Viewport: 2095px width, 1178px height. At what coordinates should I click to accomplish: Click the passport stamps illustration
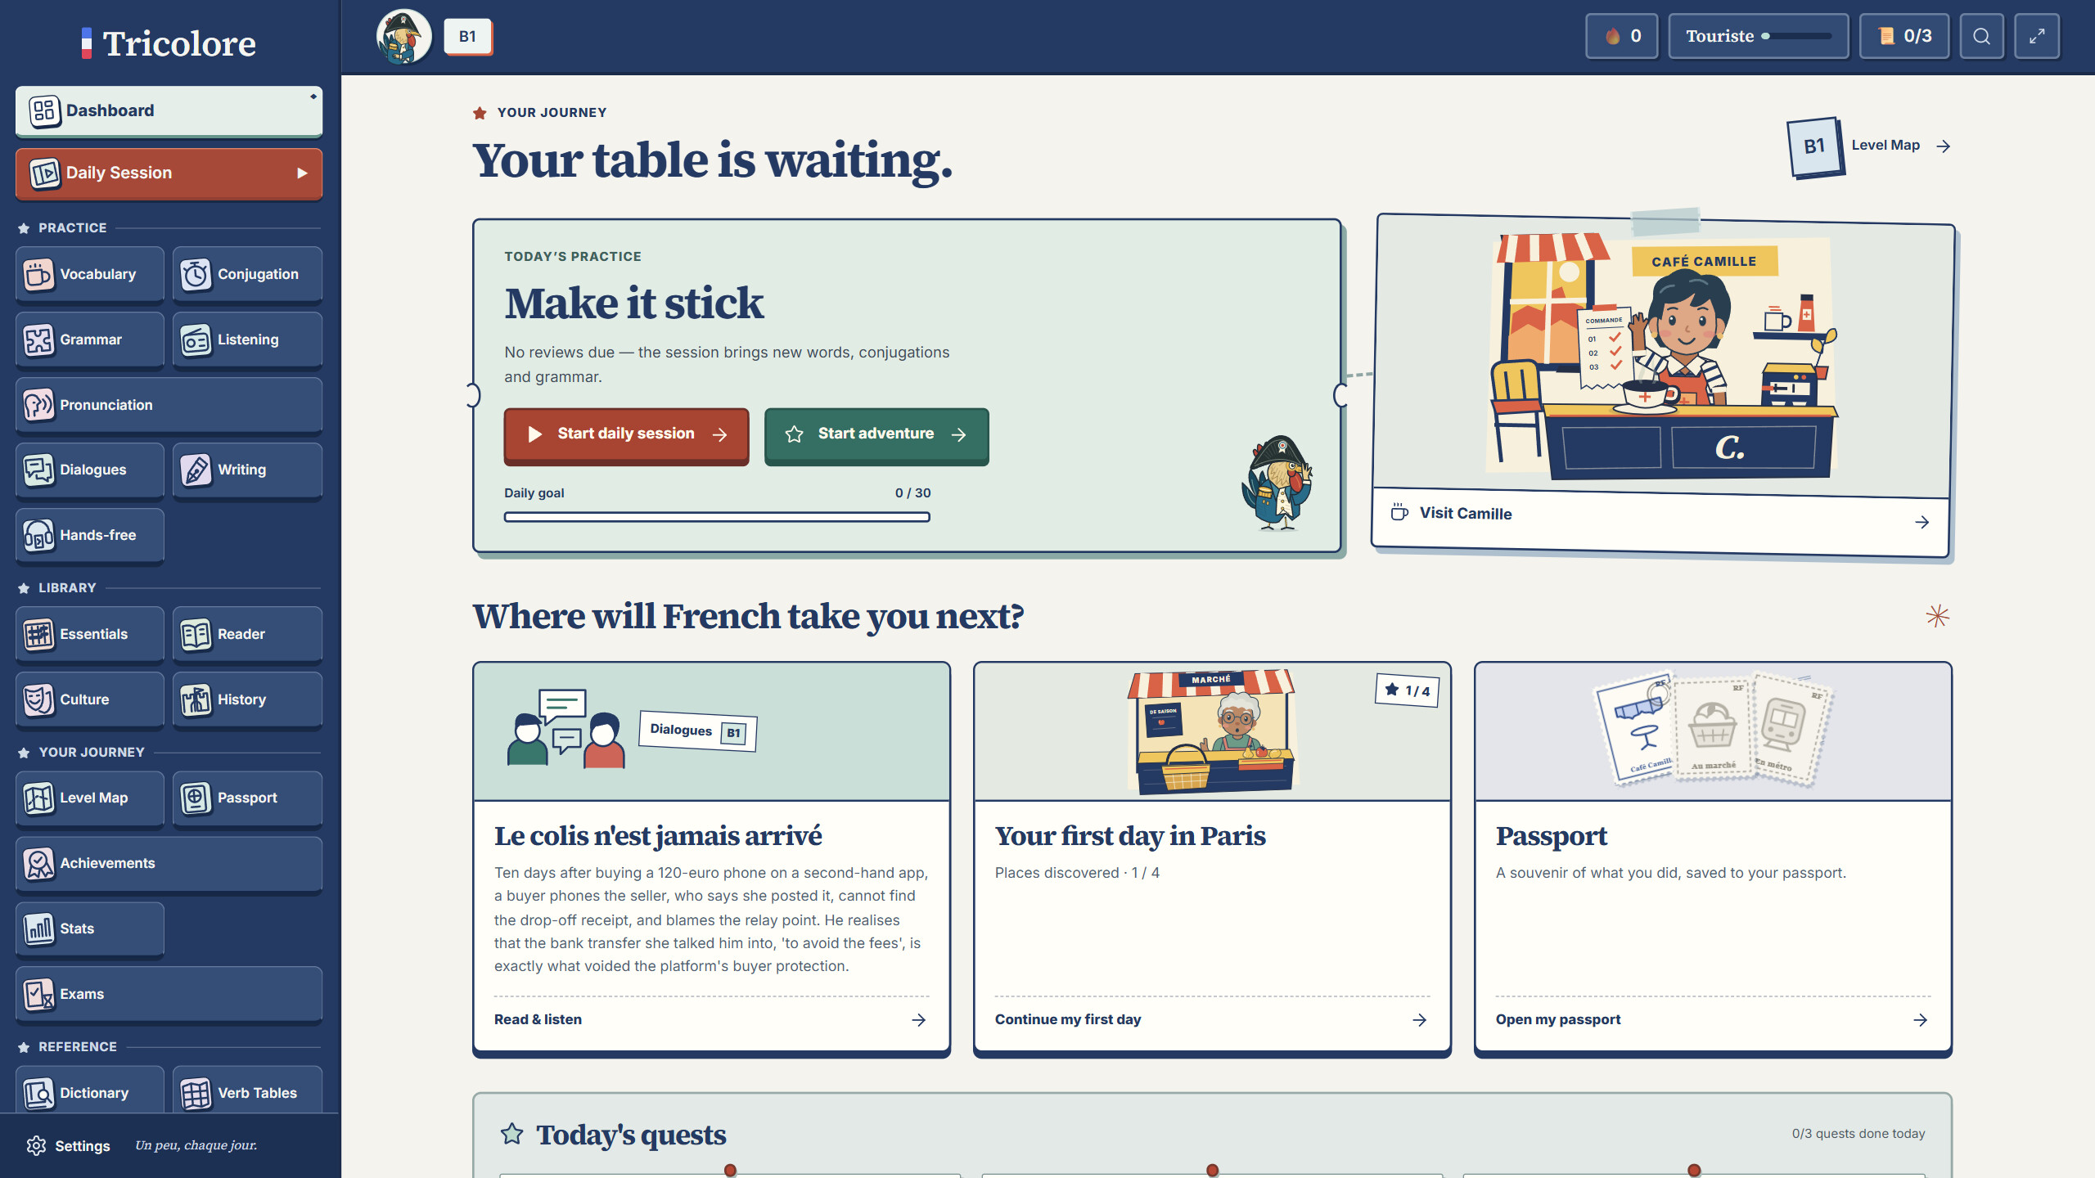pyautogui.click(x=1713, y=730)
